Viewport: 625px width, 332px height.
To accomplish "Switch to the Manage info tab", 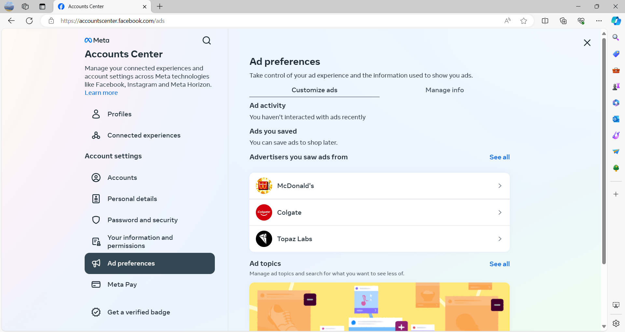I will click(444, 90).
